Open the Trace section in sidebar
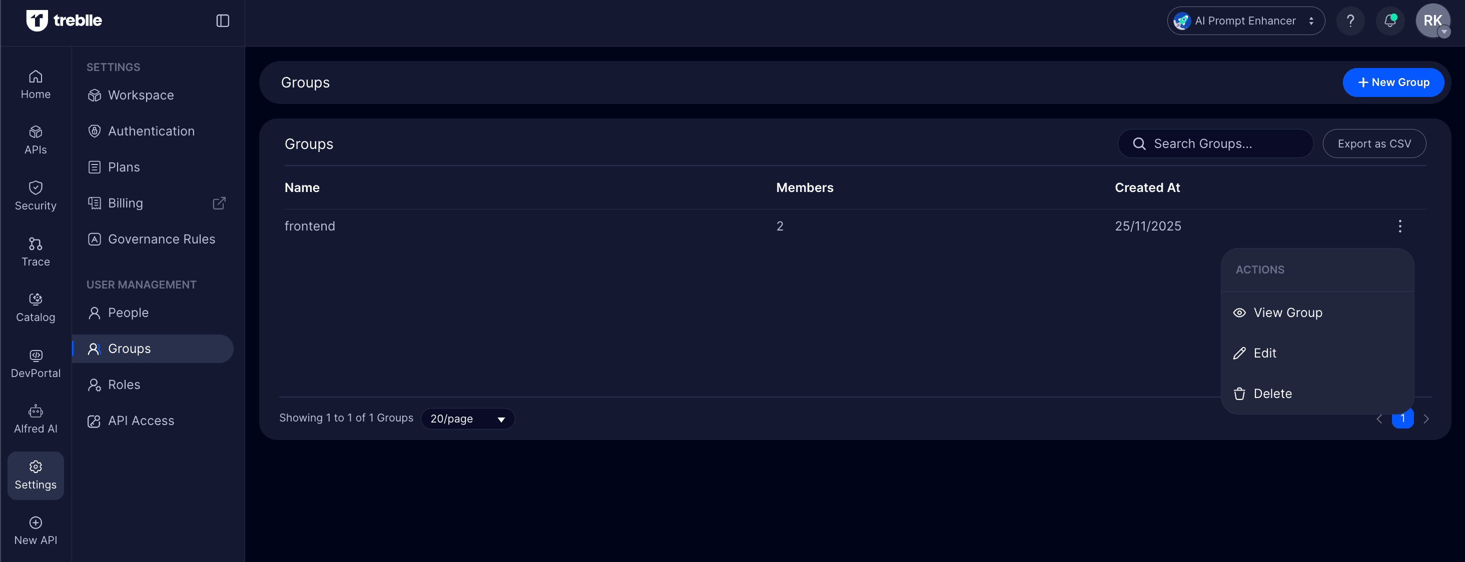Image resolution: width=1465 pixels, height=562 pixels. (35, 251)
